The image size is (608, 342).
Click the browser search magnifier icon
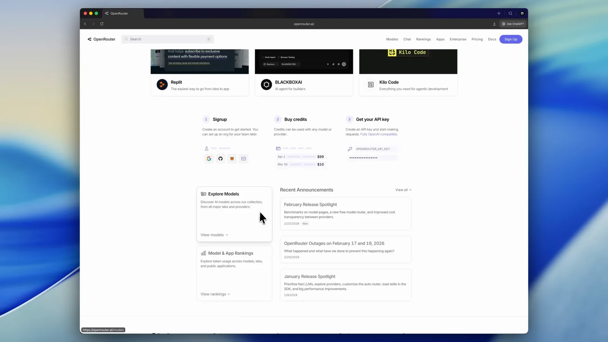(510, 13)
